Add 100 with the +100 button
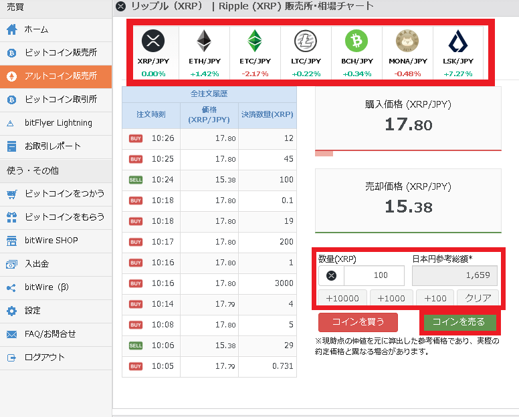 tap(435, 298)
